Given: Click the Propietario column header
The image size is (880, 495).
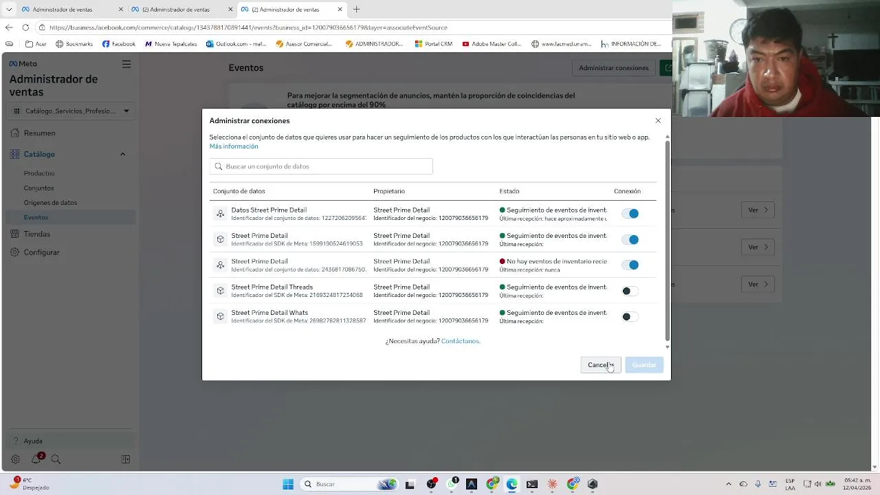Looking at the screenshot, I should pos(389,191).
